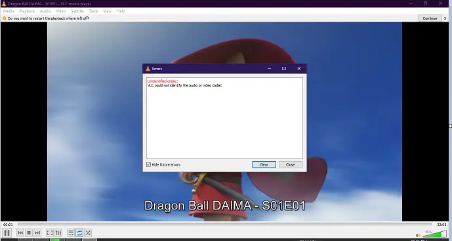Maximize the Errors dialog window
Image resolution: width=452 pixels, height=241 pixels.
(x=284, y=69)
